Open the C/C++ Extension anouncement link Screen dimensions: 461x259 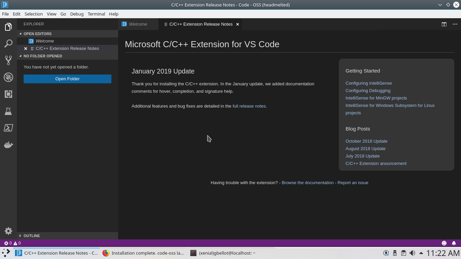click(x=376, y=164)
